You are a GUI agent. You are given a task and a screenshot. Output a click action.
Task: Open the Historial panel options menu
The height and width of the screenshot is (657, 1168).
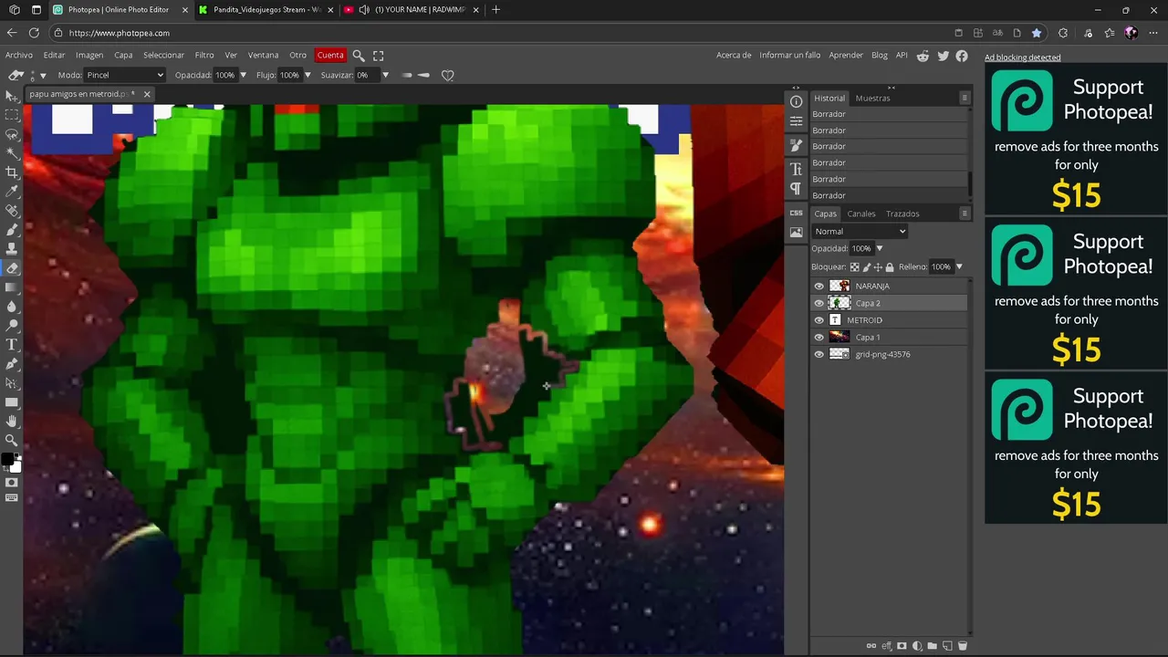(965, 98)
